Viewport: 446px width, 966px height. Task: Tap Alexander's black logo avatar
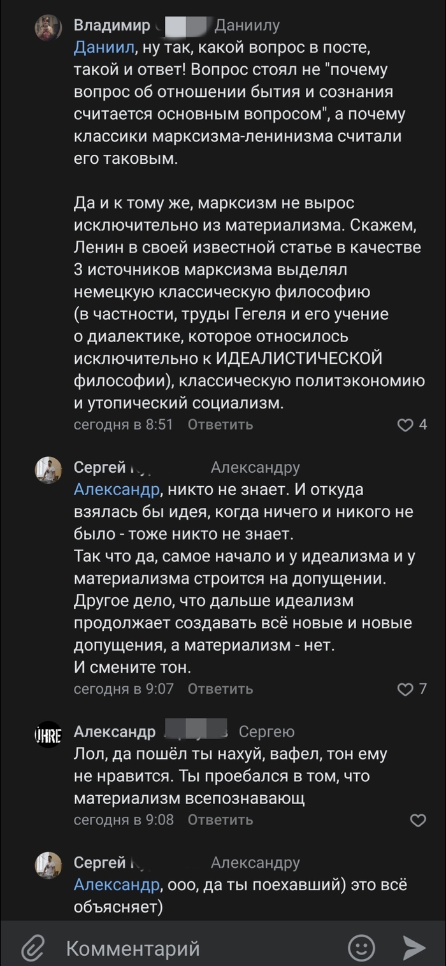(x=48, y=734)
